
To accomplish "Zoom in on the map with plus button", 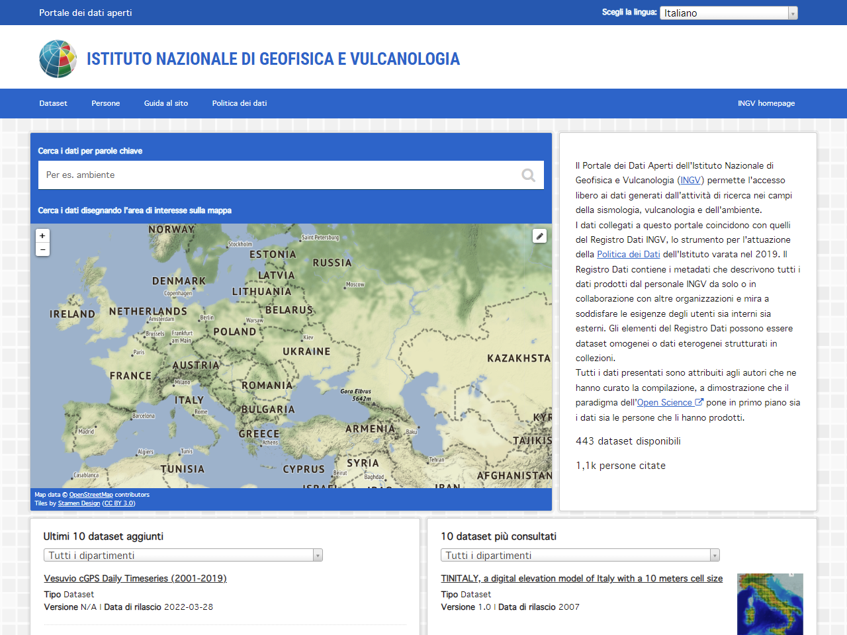I will point(42,235).
